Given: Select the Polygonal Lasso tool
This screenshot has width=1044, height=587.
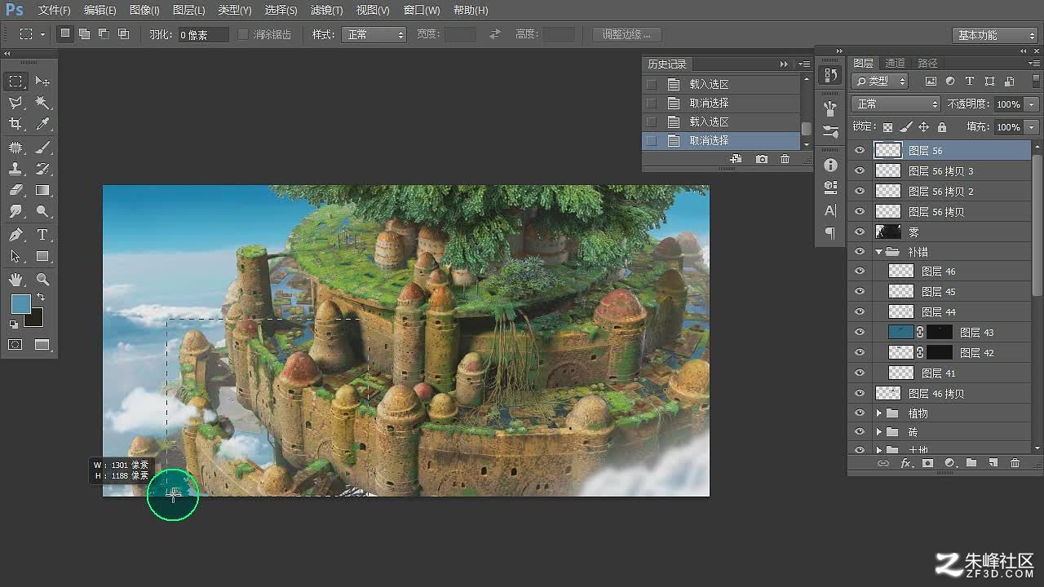Looking at the screenshot, I should pos(15,103).
